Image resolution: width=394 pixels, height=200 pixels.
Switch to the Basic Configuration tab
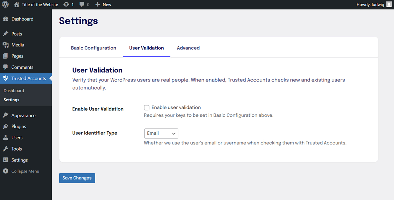(x=94, y=48)
